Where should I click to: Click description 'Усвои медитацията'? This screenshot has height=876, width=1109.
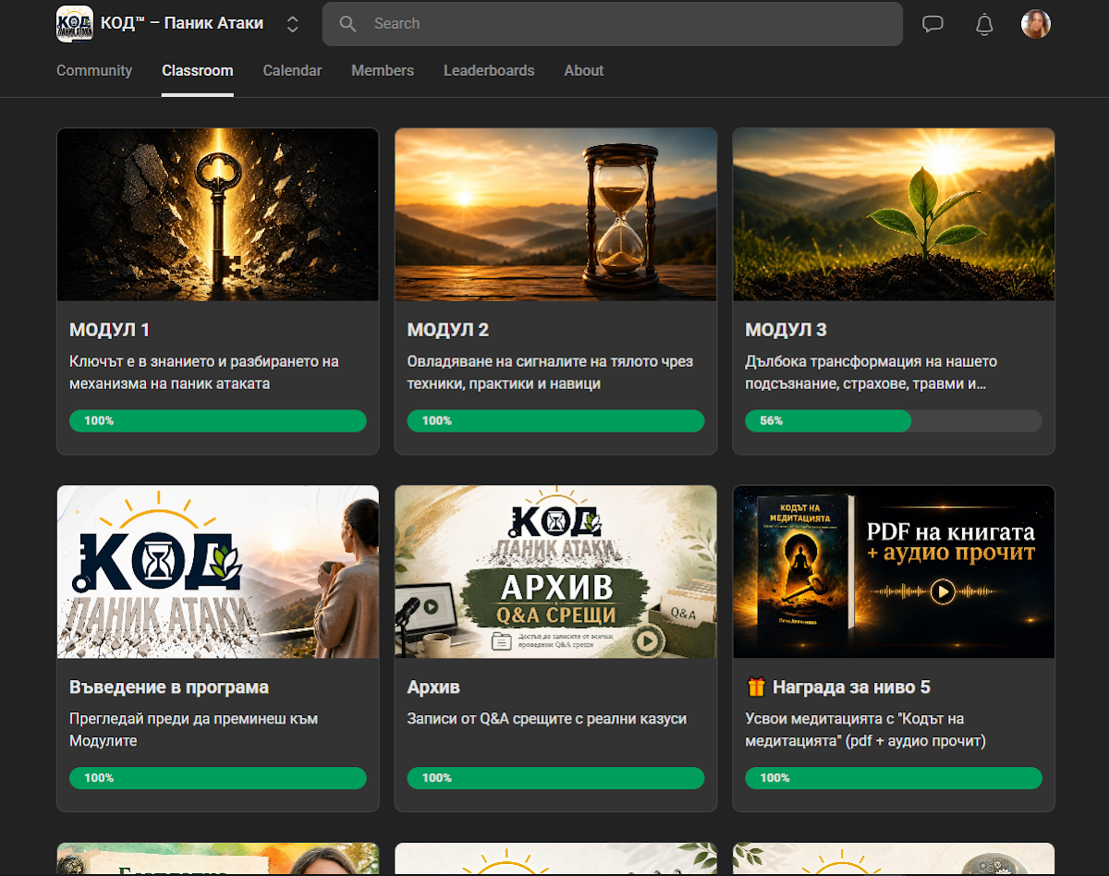point(866,730)
